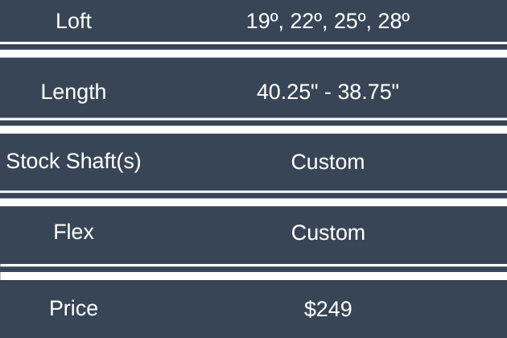Select the 28º loft value
The height and width of the screenshot is (338, 507).
point(394,22)
